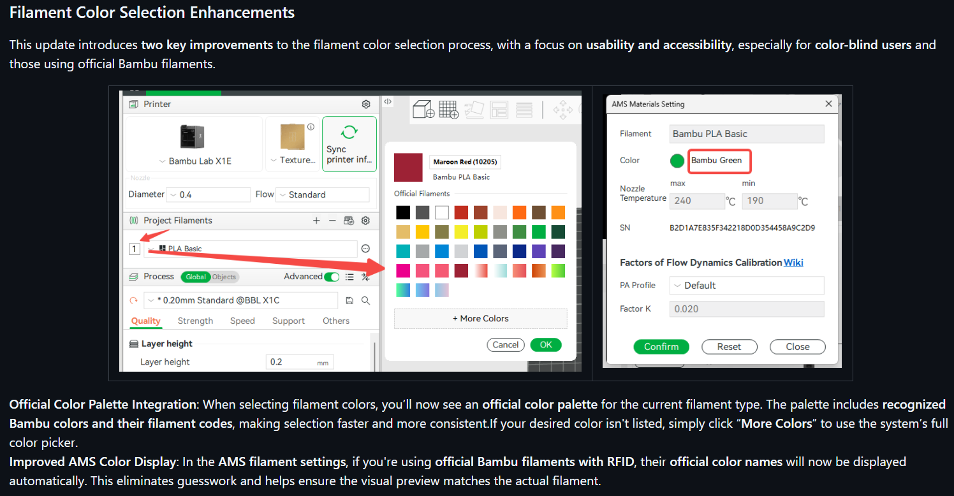Remove a project filament with the minus icon

tap(332, 221)
